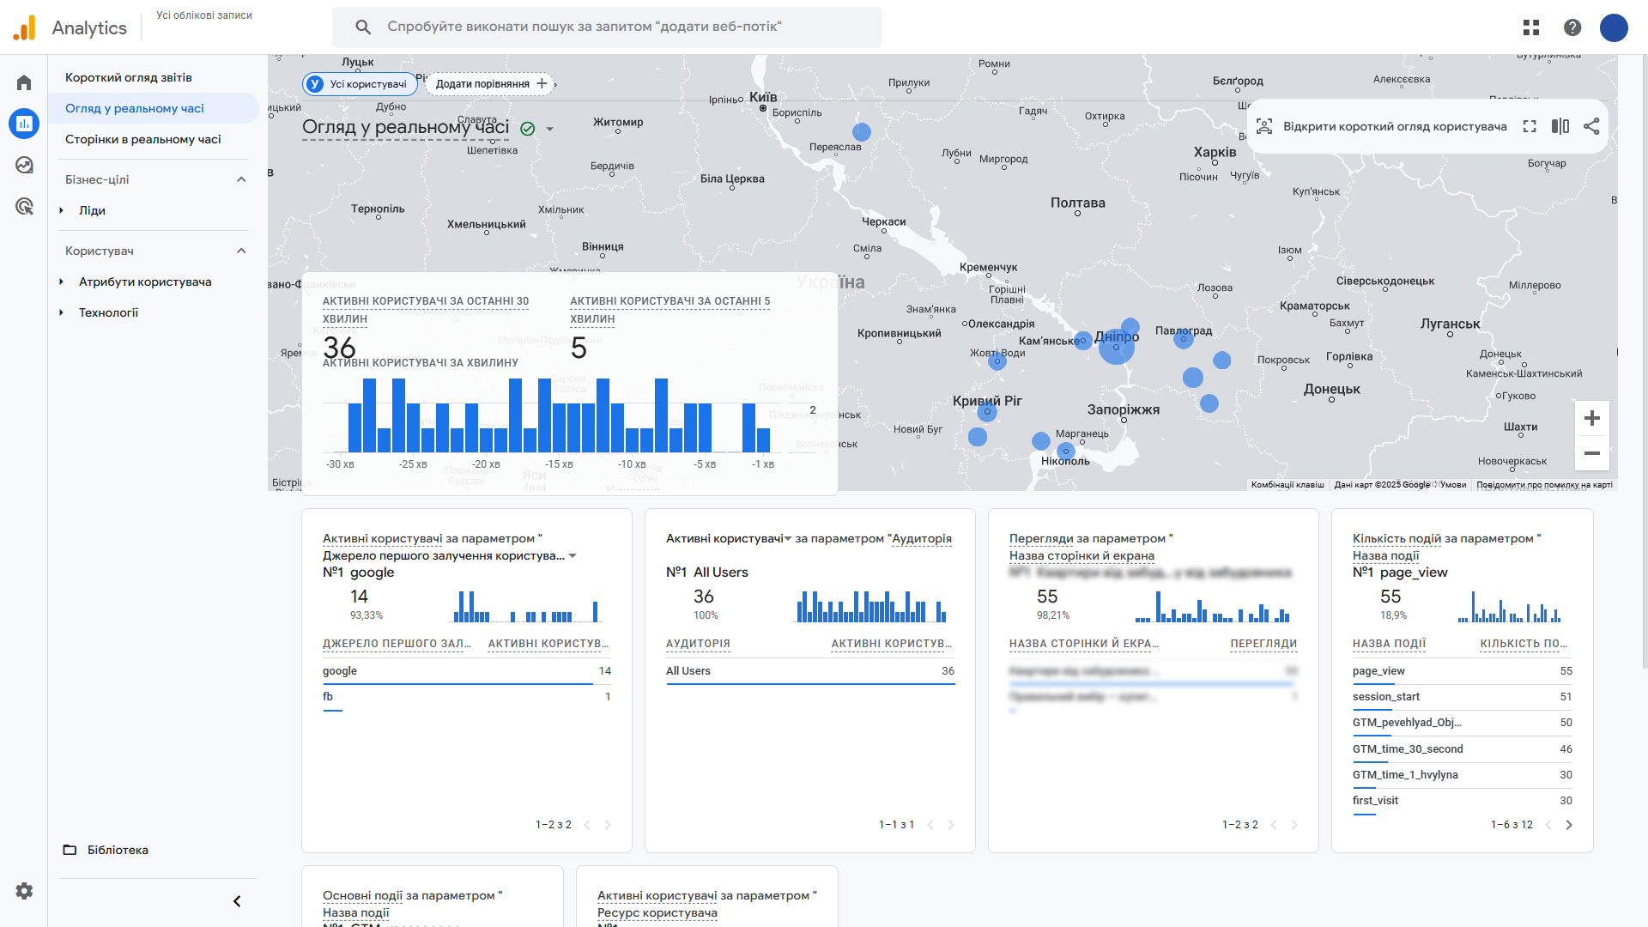Open the Google apps grid icon
Screen dimensions: 1648x927
click(1531, 27)
